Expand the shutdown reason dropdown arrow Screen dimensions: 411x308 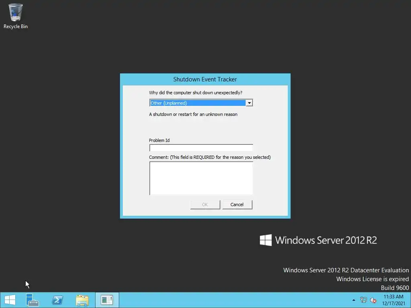[249, 103]
